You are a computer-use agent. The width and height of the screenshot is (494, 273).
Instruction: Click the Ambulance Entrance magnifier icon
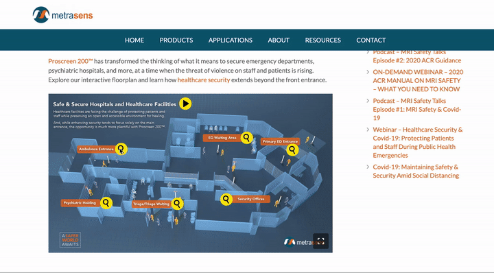click(121, 149)
